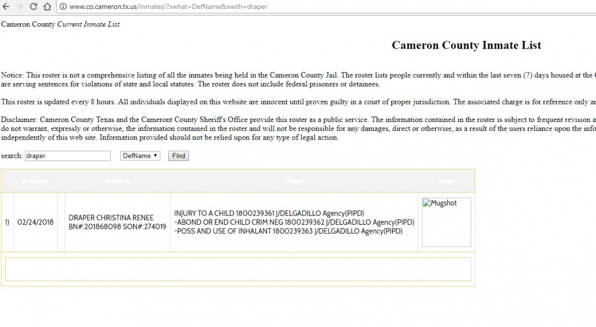Open the DefName dropdown
Image resolution: width=596 pixels, height=327 pixels.
tap(140, 156)
